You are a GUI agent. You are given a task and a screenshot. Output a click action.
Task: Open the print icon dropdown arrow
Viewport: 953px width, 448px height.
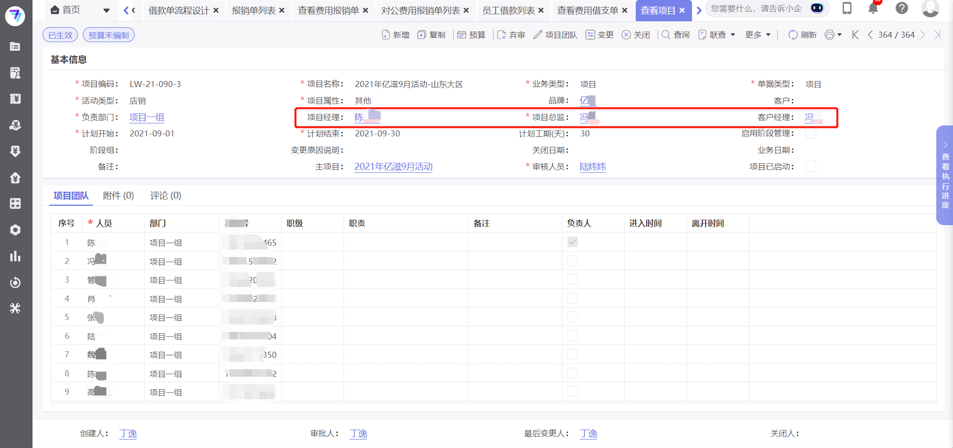[839, 35]
